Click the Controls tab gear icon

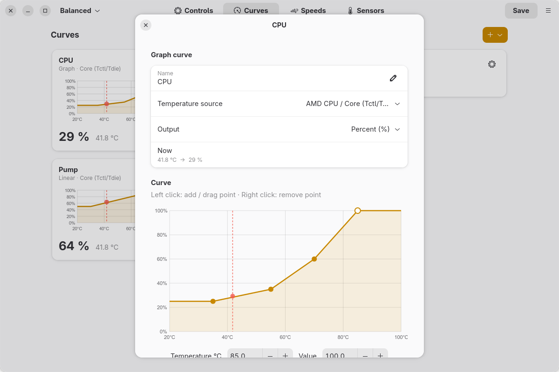tap(178, 11)
